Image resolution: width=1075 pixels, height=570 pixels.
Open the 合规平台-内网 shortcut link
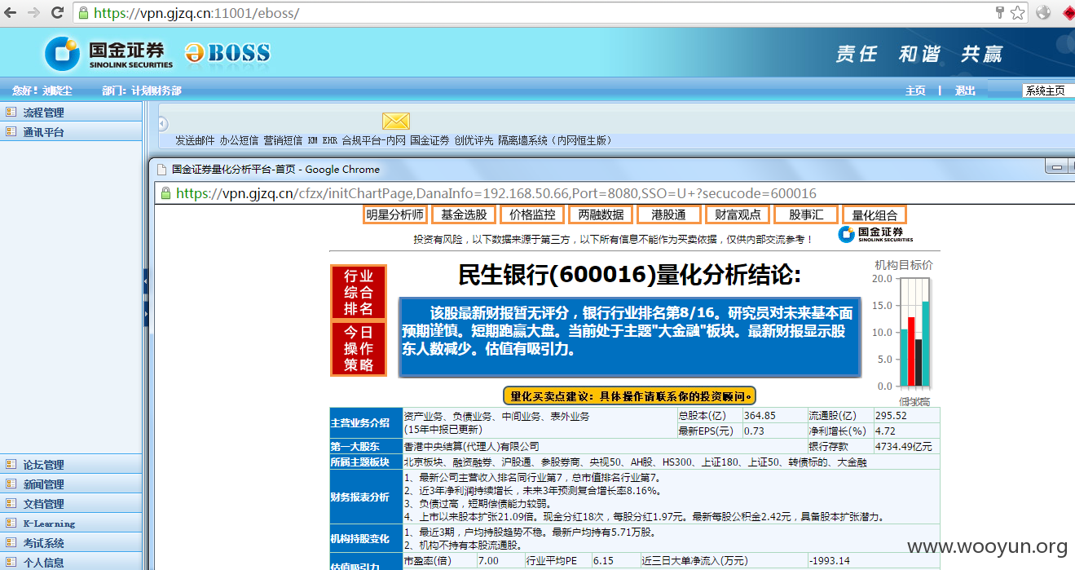coord(374,140)
